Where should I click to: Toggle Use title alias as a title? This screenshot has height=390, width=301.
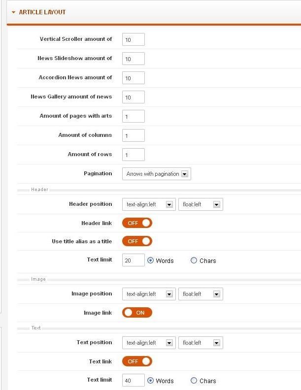click(137, 241)
